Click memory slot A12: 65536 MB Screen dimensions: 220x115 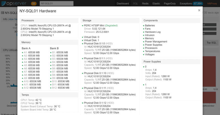(x=32, y=88)
